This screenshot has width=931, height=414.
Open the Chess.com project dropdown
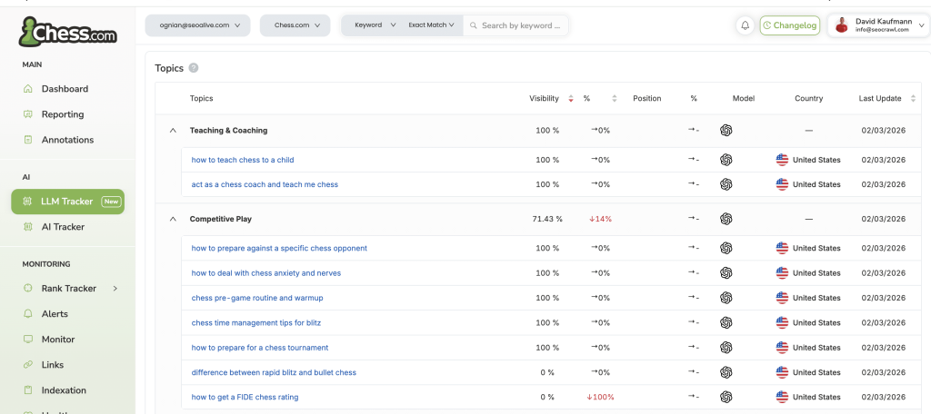[295, 25]
